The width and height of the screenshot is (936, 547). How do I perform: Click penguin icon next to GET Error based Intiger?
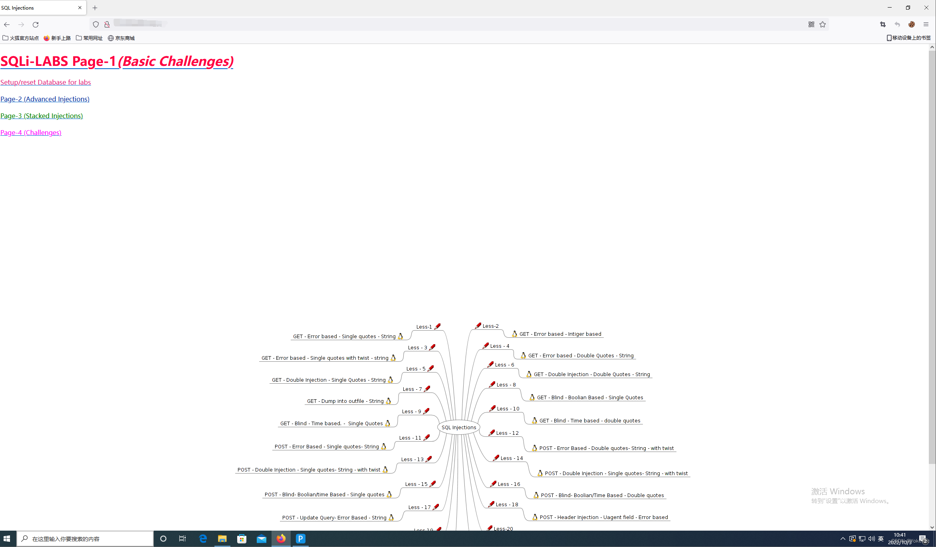coord(515,334)
